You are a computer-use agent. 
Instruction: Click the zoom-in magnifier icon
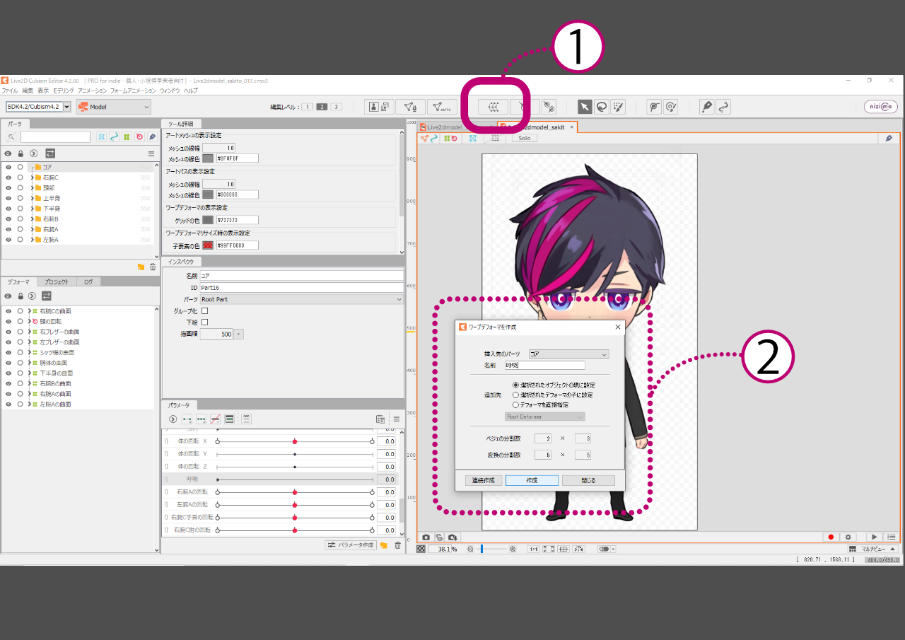pyautogui.click(x=513, y=549)
